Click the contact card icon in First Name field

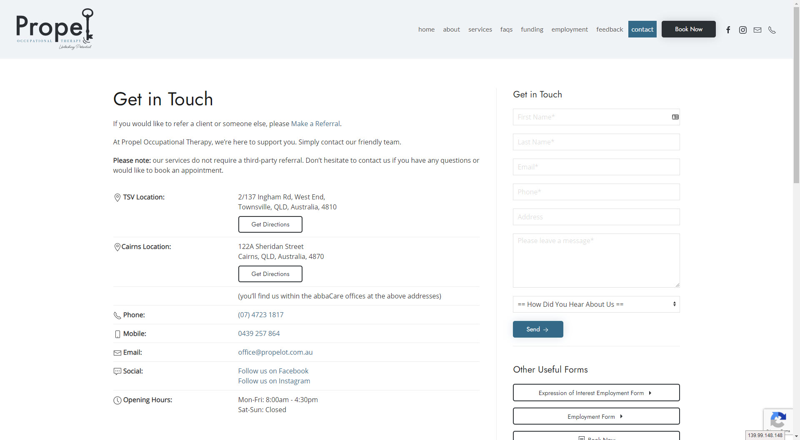click(x=675, y=117)
